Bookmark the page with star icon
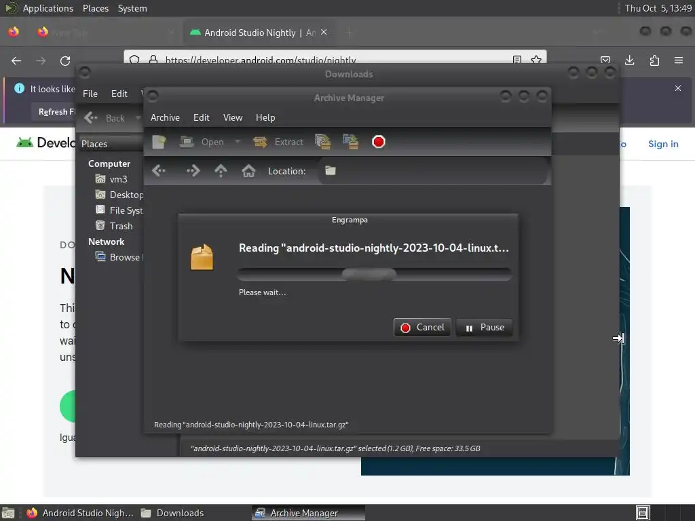 point(536,60)
